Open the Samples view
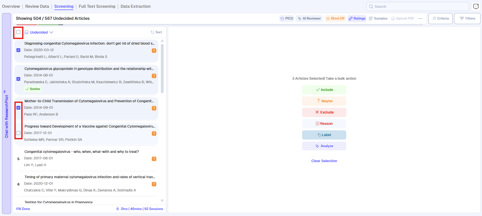This screenshot has height=216, width=482. (378, 19)
